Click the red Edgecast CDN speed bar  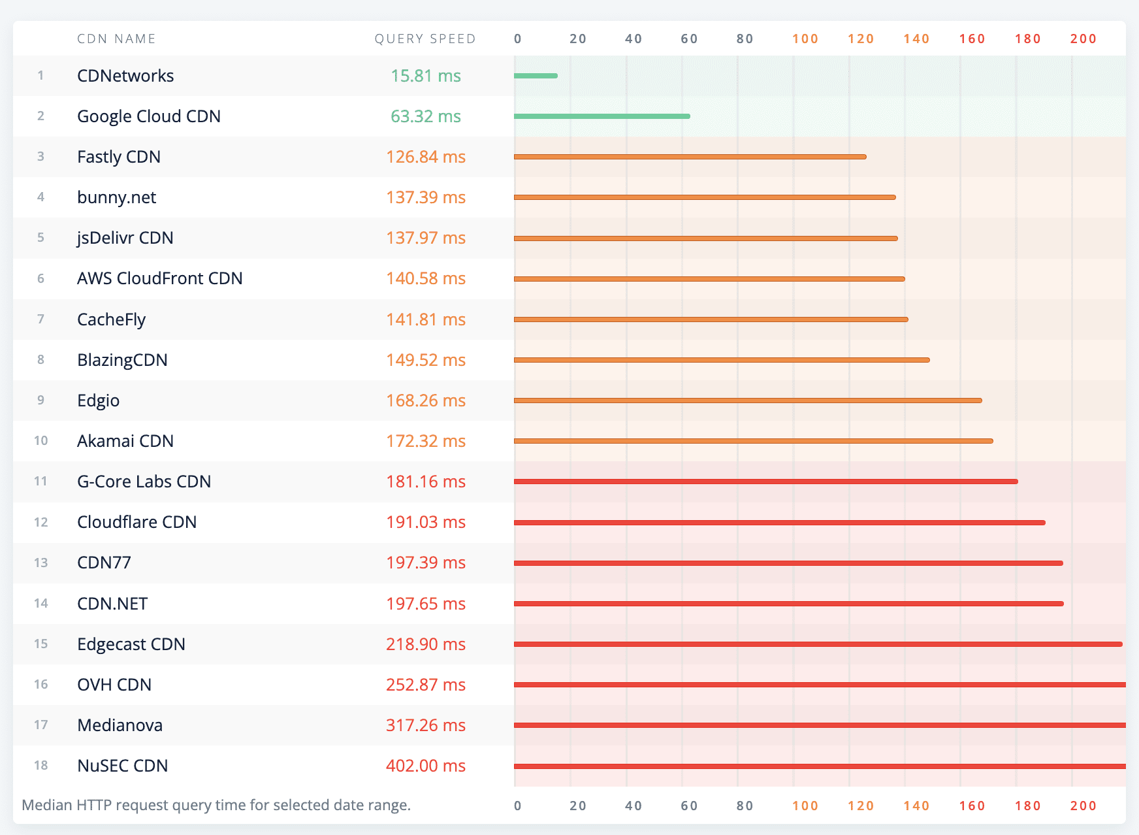pos(818,644)
